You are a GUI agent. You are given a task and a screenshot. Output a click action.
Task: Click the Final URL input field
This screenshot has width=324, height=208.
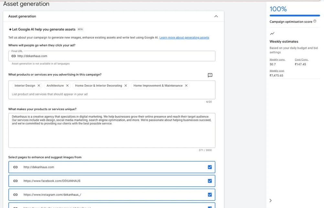pyautogui.click(x=112, y=56)
